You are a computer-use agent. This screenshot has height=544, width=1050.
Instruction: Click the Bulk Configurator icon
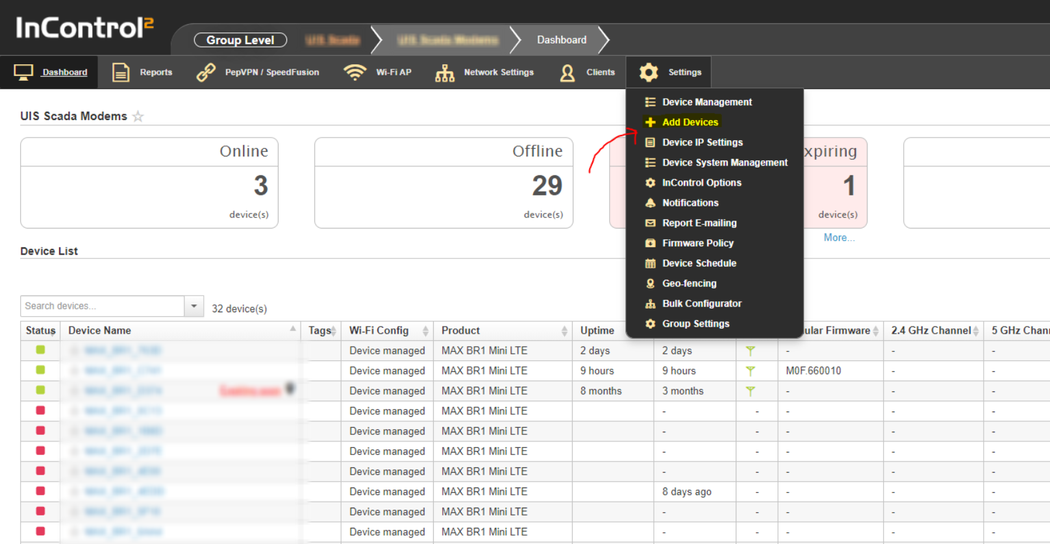coord(650,303)
